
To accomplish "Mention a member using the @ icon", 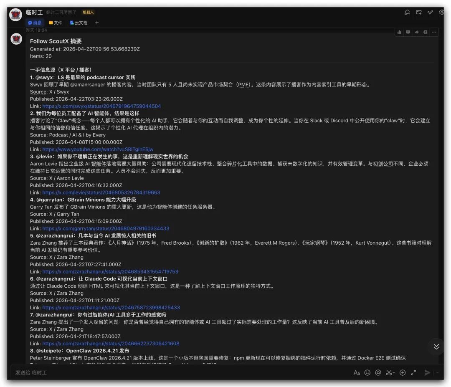I will (x=378, y=372).
